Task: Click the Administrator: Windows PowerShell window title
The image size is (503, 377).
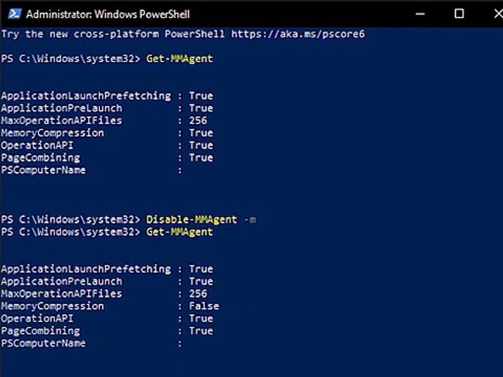Action: click(108, 14)
